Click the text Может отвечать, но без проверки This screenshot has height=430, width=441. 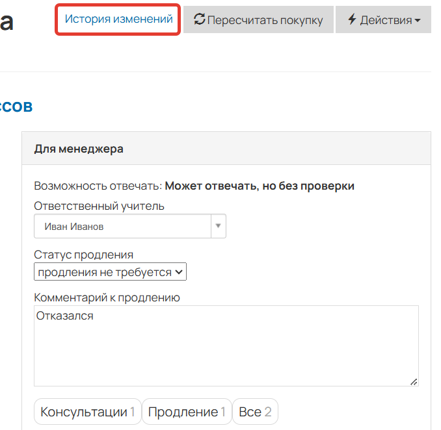tap(260, 186)
